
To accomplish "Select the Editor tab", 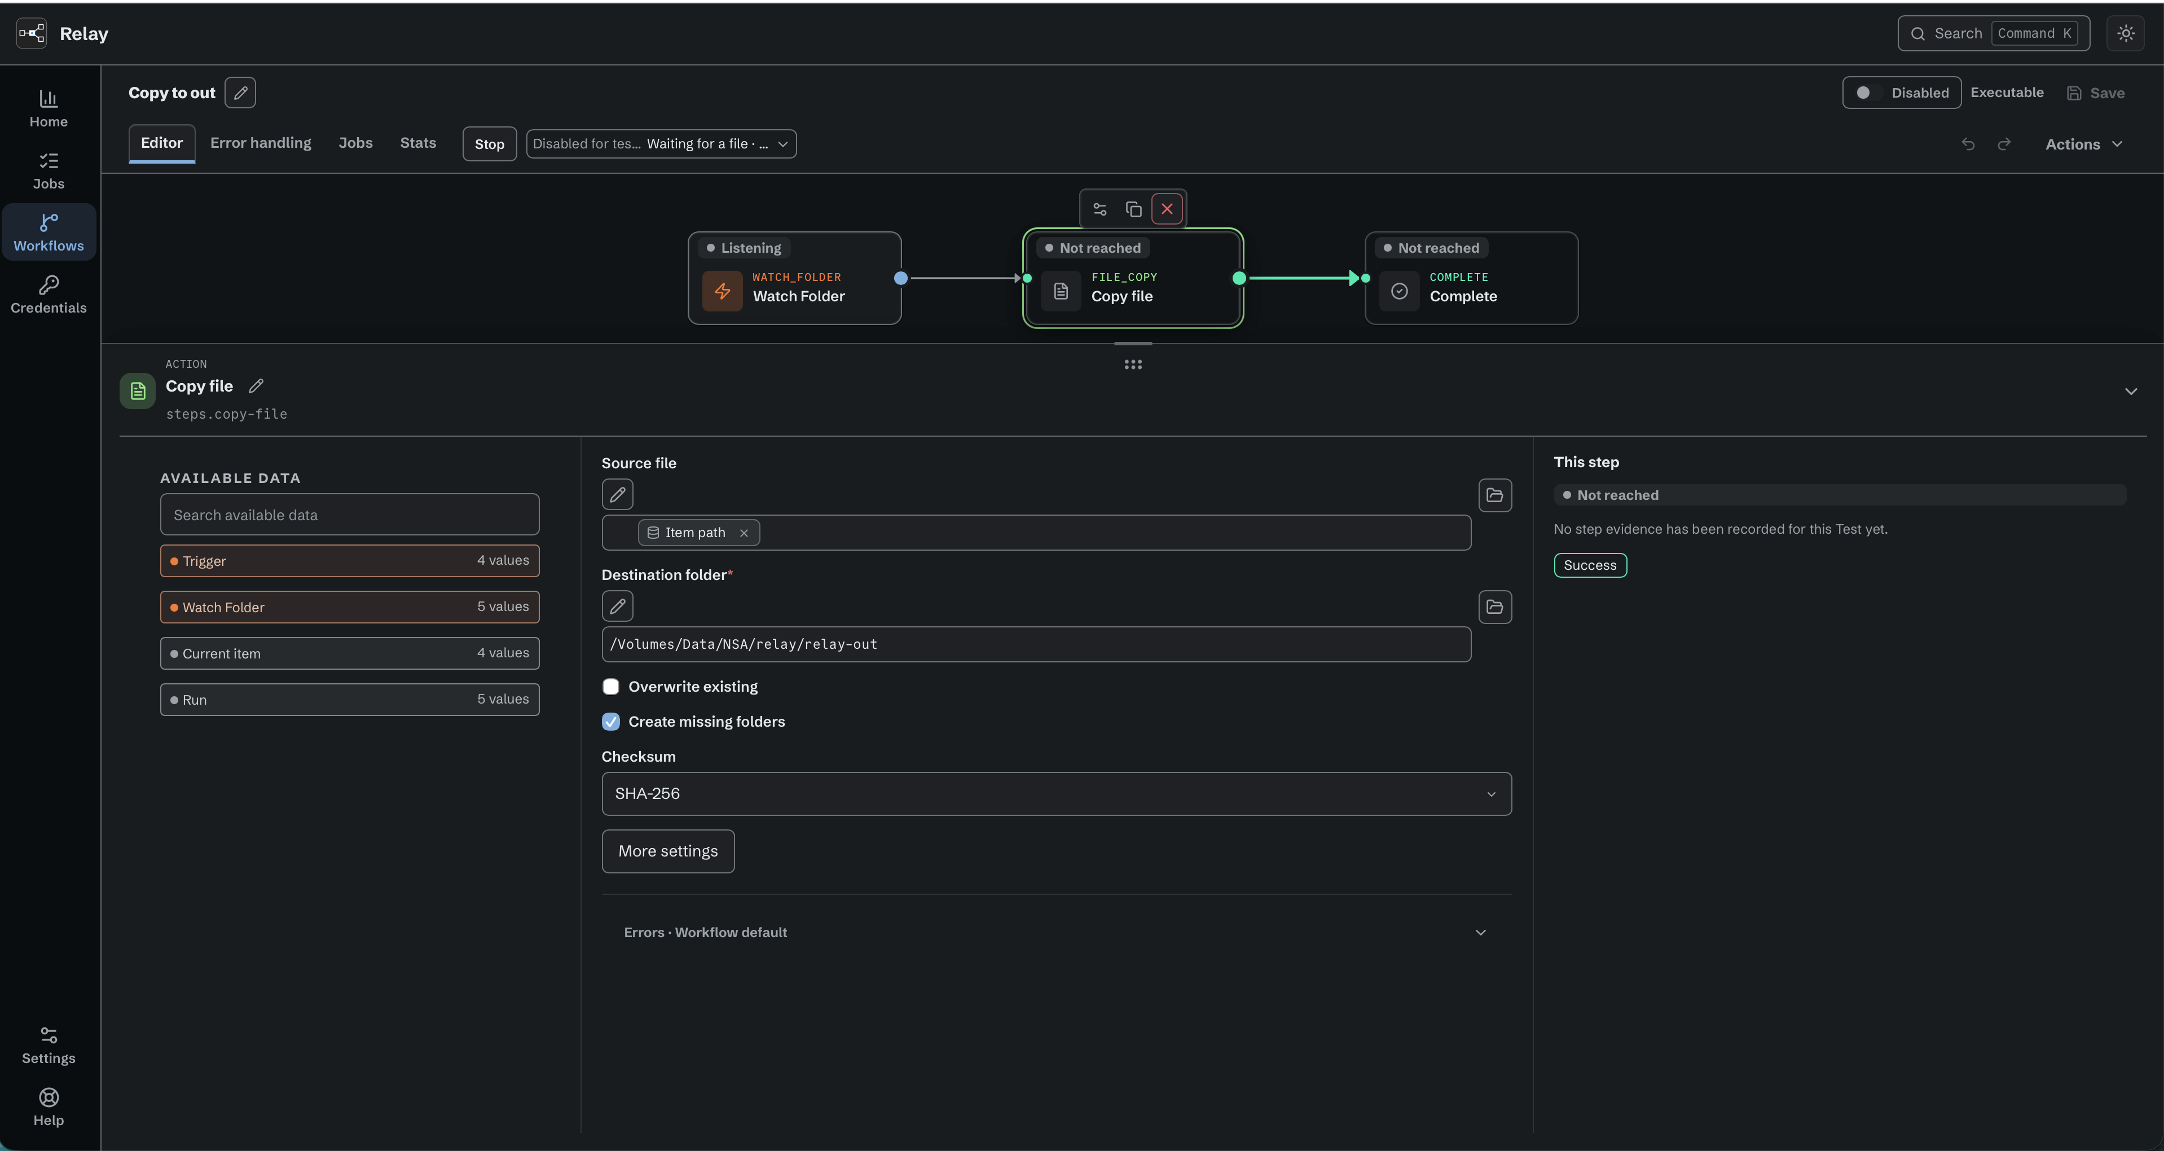I will click(161, 143).
